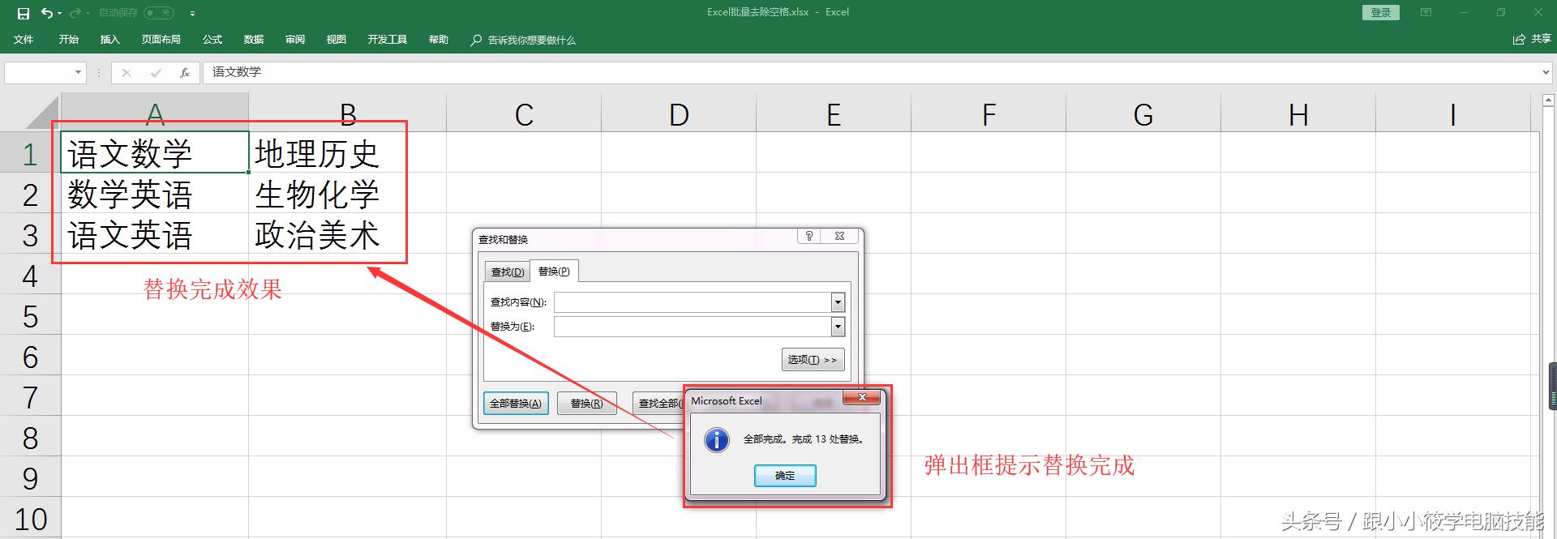This screenshot has height=539, width=1557.
Task: Click the 登录 sign-in button
Action: click(x=1381, y=12)
